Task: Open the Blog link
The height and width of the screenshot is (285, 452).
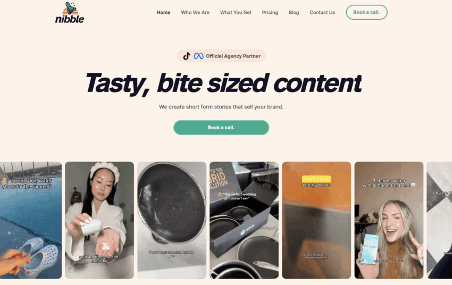Action: coord(294,12)
